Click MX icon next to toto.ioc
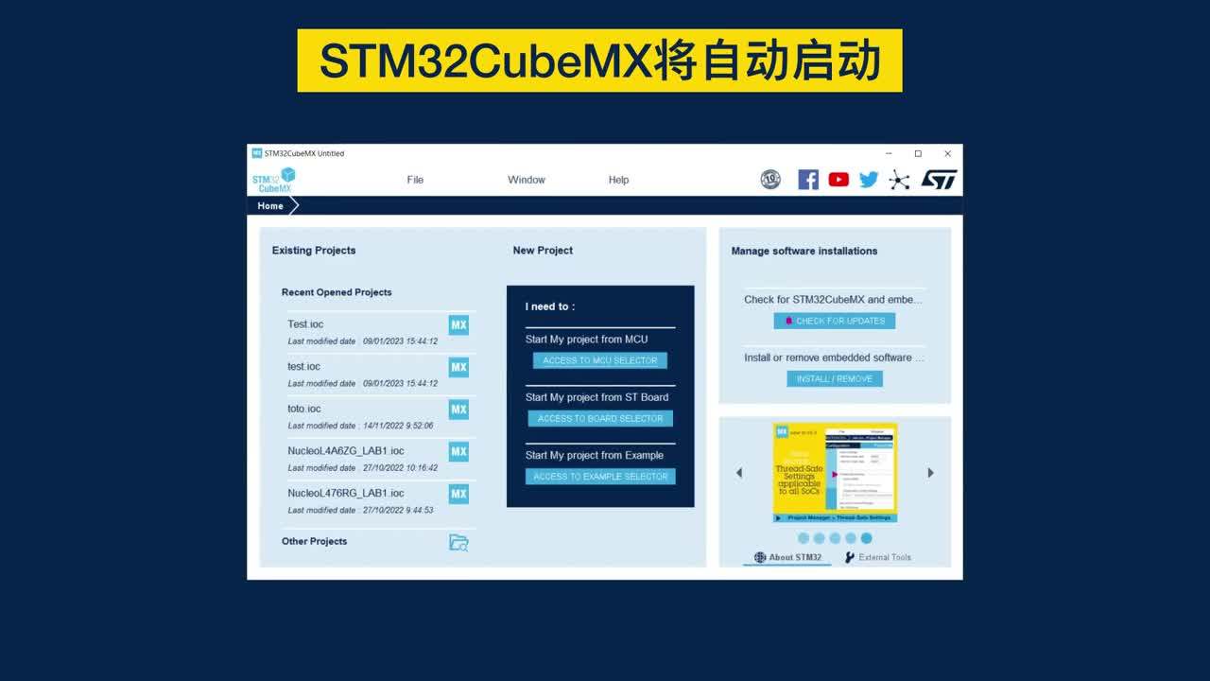This screenshot has width=1210, height=681. click(458, 410)
